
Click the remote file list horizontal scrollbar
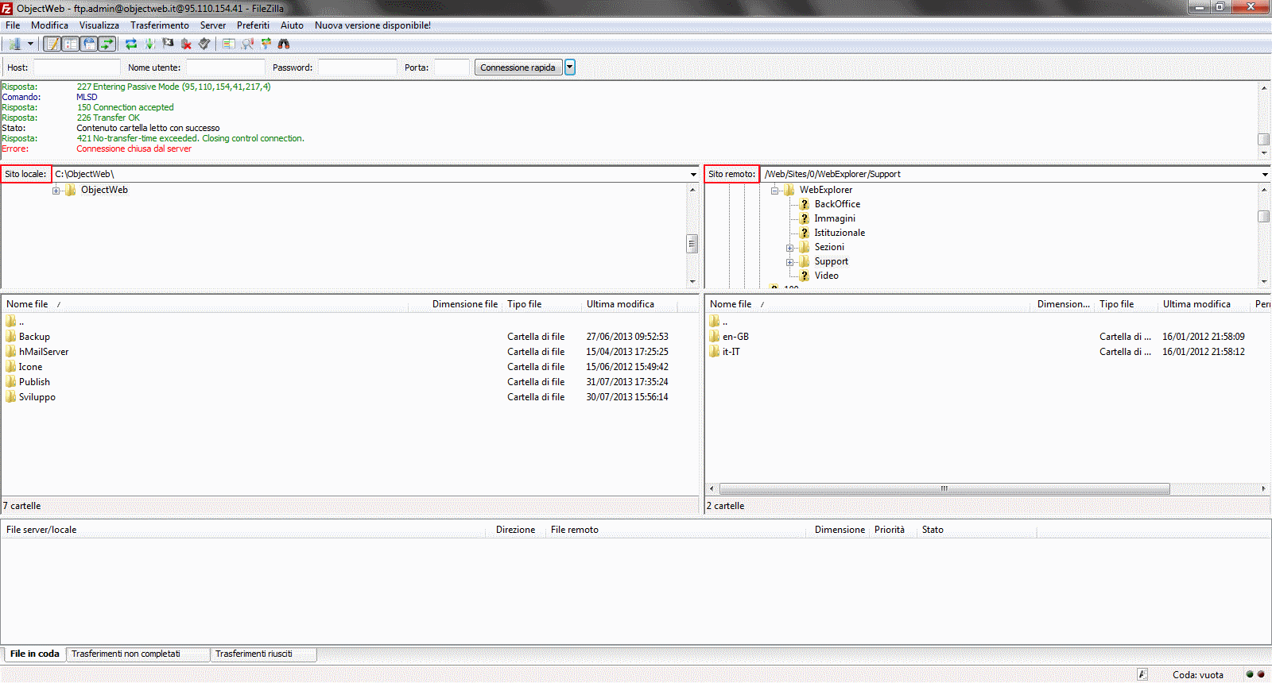(944, 489)
